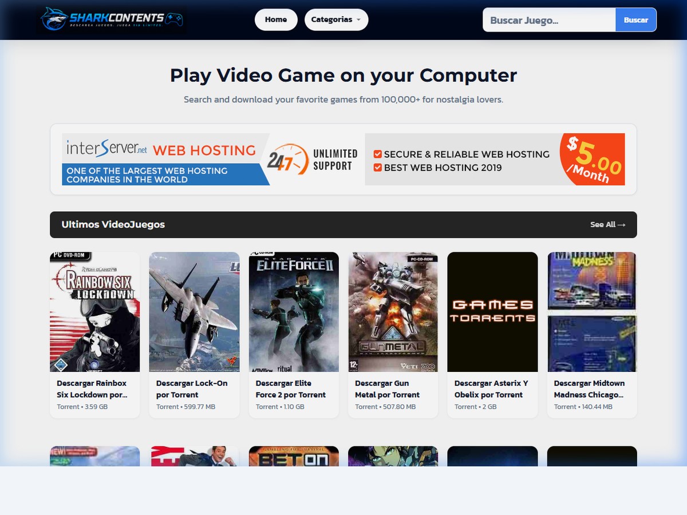Open the InterServer web hosting banner ad
The image size is (687, 515).
point(343,160)
